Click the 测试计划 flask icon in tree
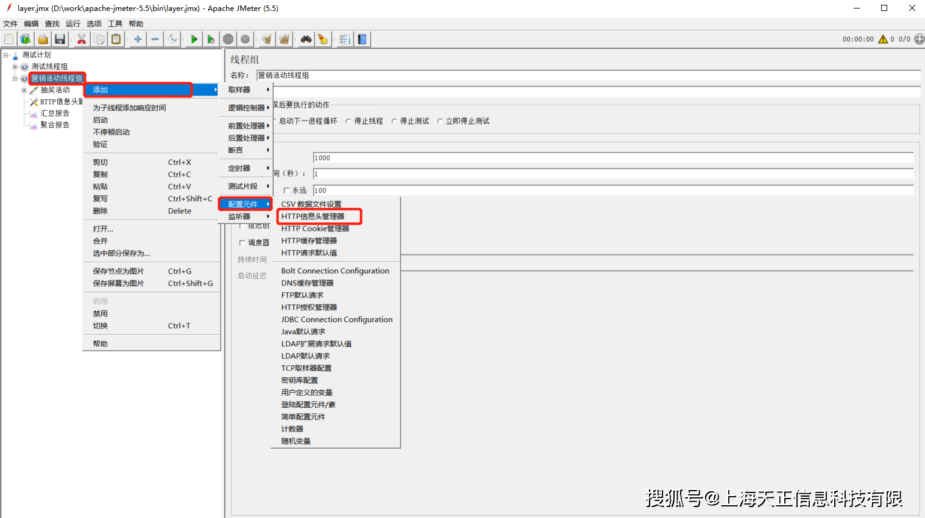Viewport: 925px width, 518px height. click(x=15, y=55)
